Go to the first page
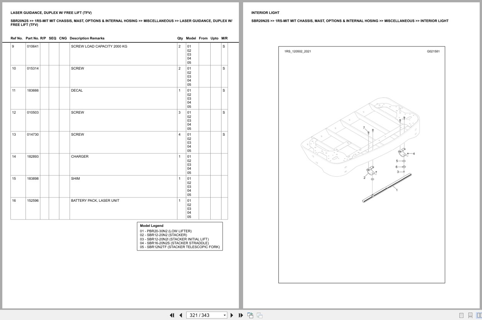Screen dimensions: 482x320 (172, 315)
